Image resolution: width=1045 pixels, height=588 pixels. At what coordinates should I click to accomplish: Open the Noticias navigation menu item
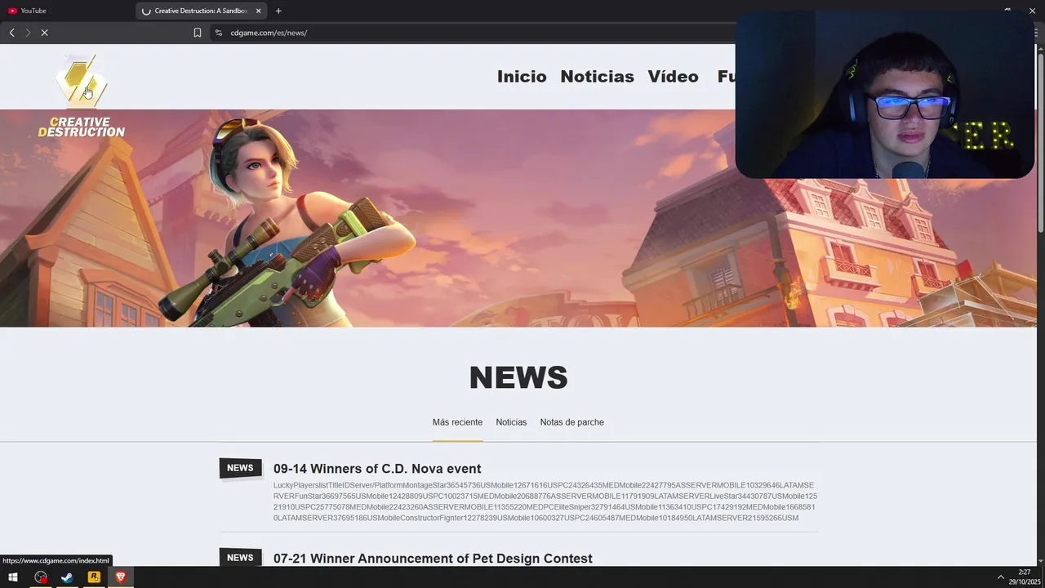[597, 76]
